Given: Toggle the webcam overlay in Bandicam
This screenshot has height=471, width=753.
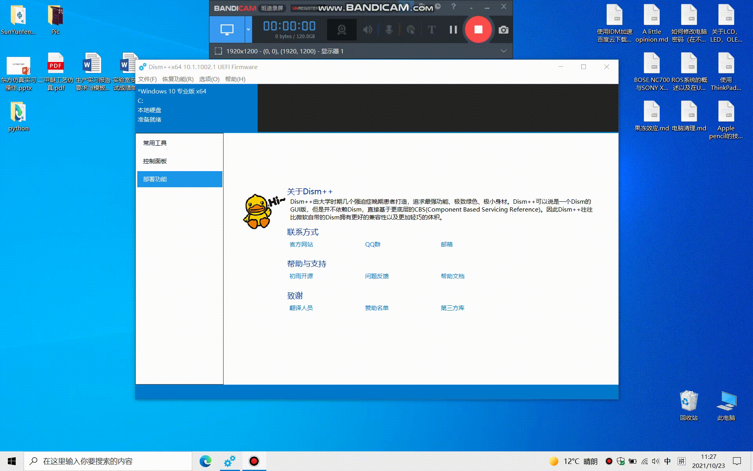Looking at the screenshot, I should pos(342,30).
